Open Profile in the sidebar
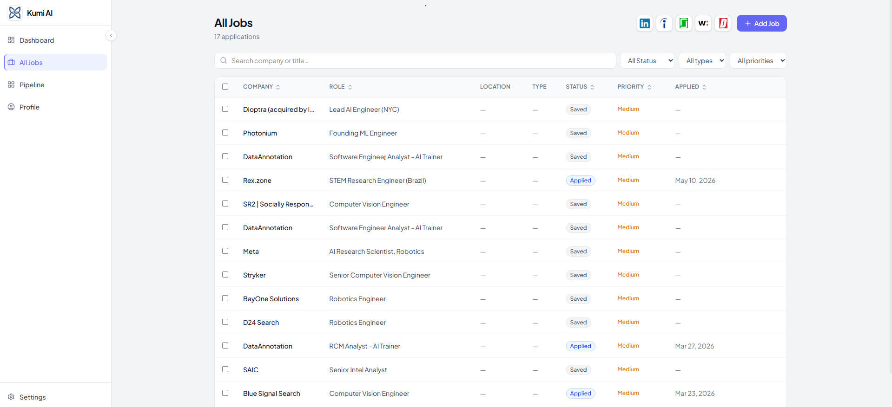The width and height of the screenshot is (892, 407). tap(55, 107)
